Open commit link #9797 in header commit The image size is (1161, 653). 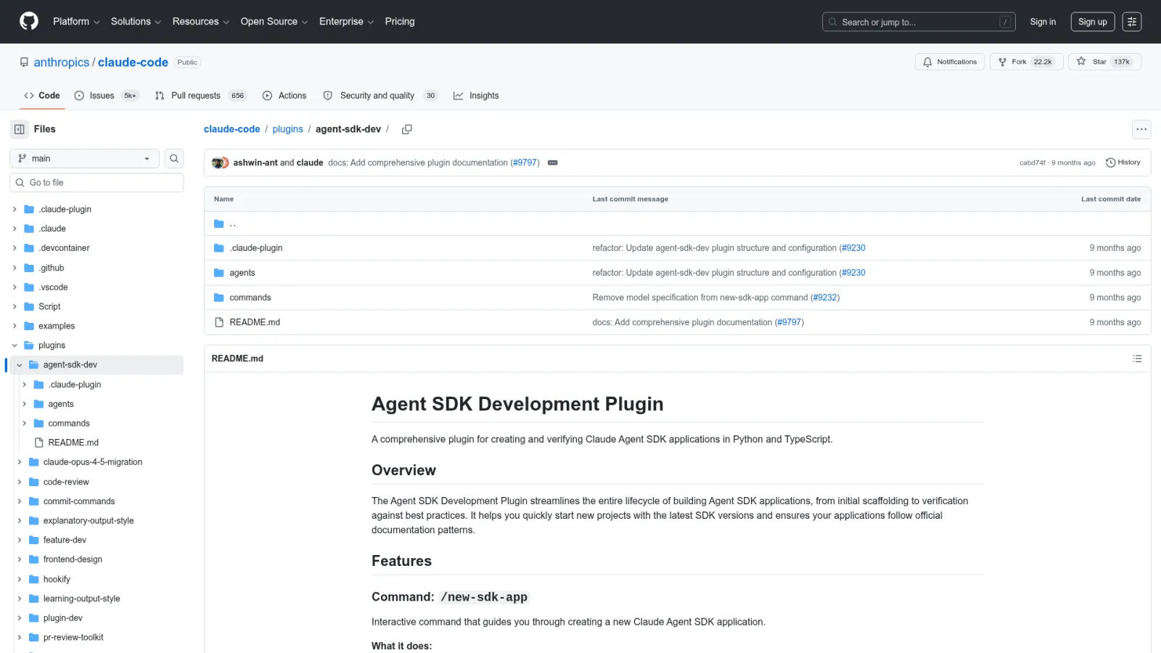pos(525,163)
